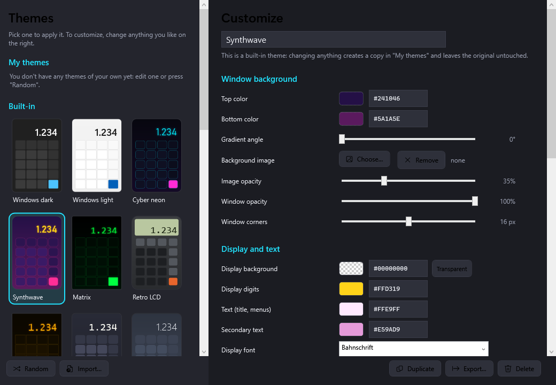Click the picture icon on Choose button
The height and width of the screenshot is (385, 556).
point(349,159)
